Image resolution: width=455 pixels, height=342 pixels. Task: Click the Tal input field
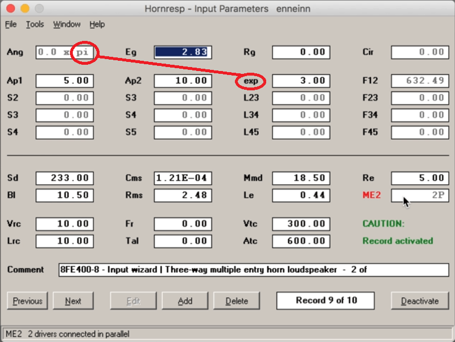pyautogui.click(x=183, y=241)
